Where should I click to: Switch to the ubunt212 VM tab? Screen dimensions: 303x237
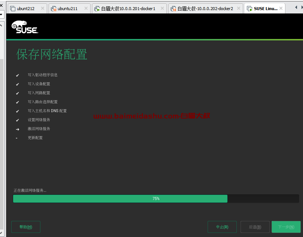click(x=27, y=9)
